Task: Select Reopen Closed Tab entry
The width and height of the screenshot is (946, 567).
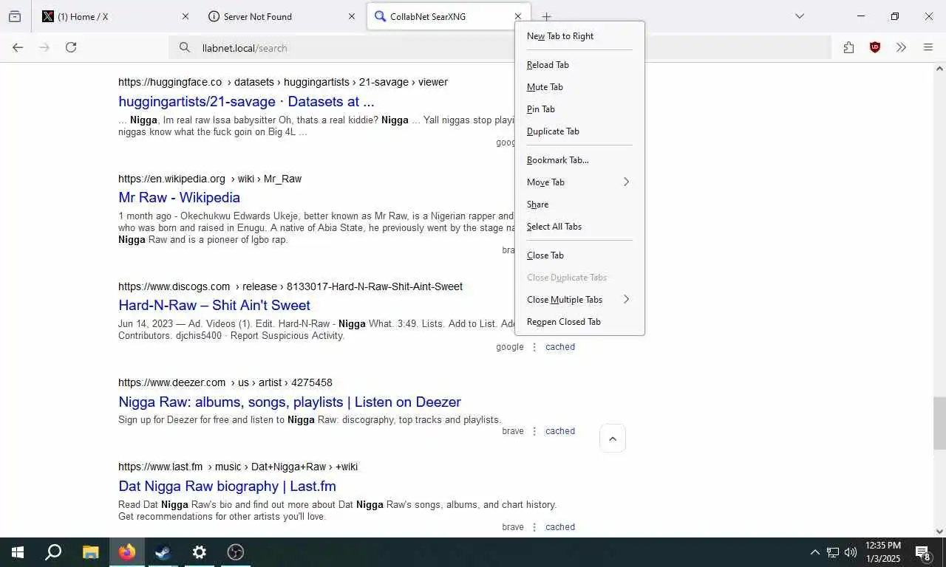Action: pos(579,322)
